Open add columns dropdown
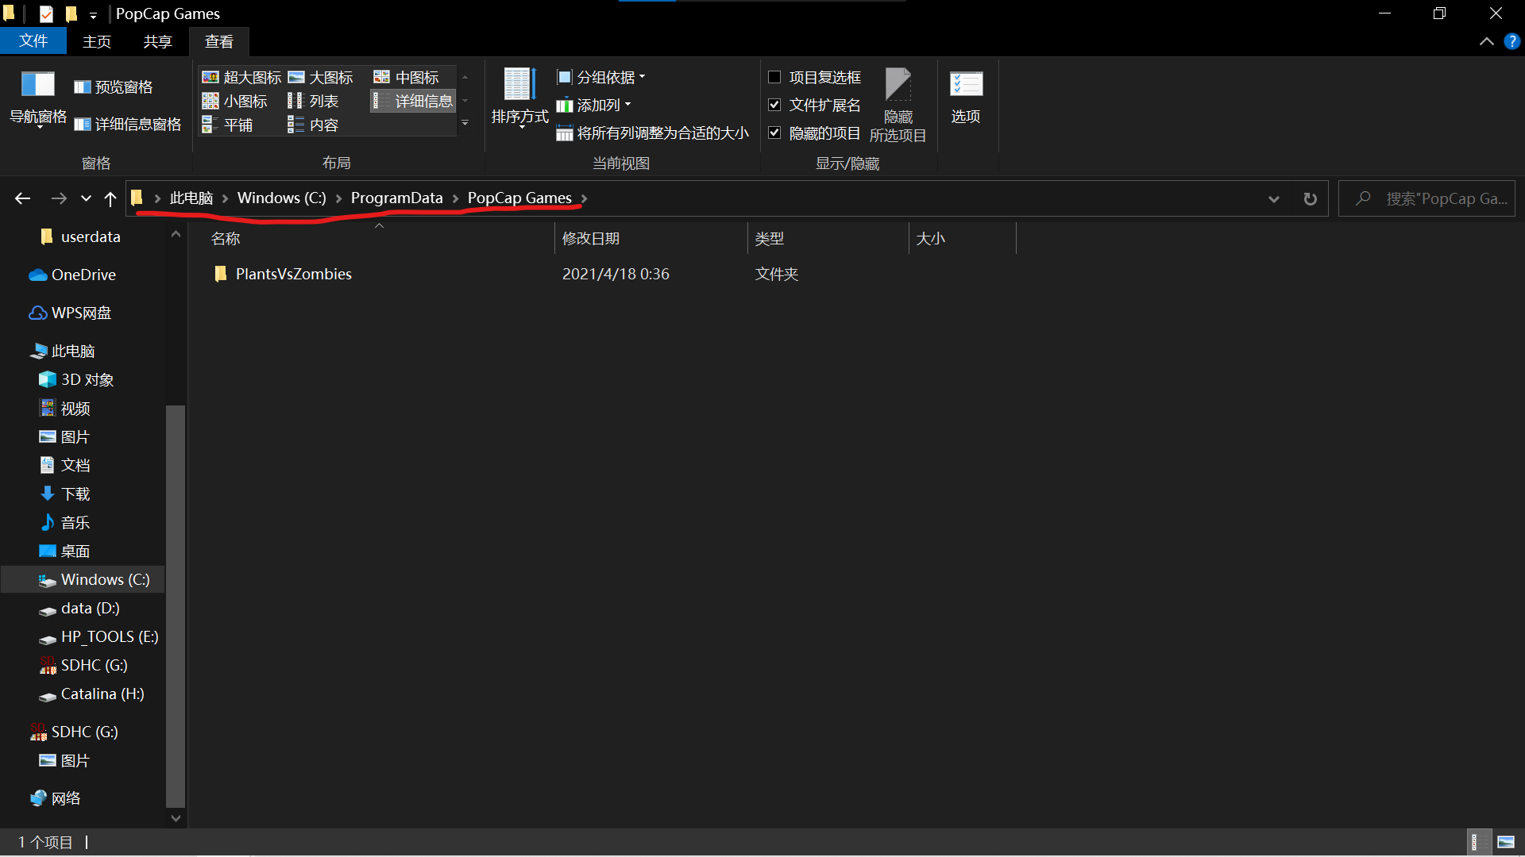1525x857 pixels. point(594,105)
